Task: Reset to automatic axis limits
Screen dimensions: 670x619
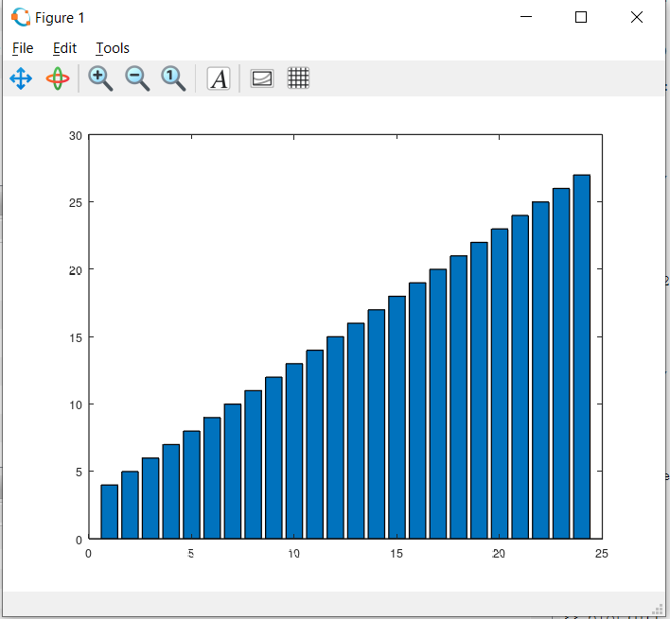Action: [x=174, y=78]
